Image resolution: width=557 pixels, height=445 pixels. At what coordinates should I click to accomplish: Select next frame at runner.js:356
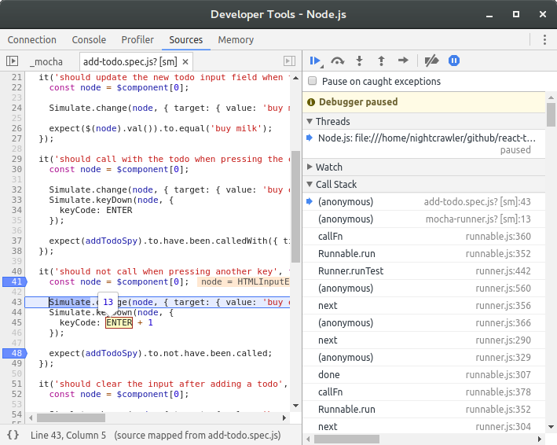point(423,306)
